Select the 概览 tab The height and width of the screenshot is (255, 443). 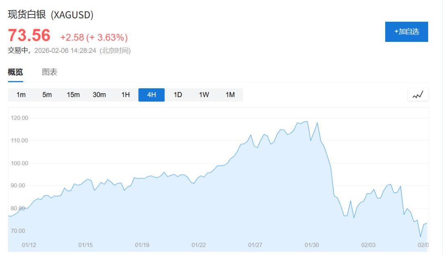(x=16, y=72)
